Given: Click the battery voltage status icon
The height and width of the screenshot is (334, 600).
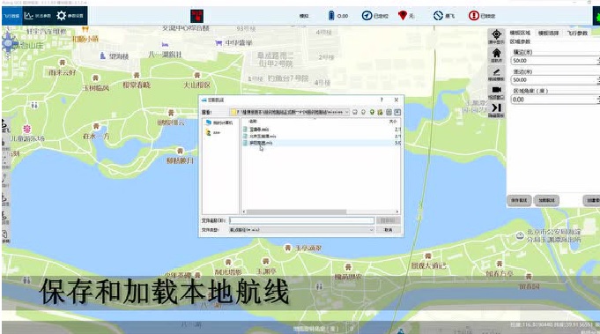Looking at the screenshot, I should [x=331, y=16].
